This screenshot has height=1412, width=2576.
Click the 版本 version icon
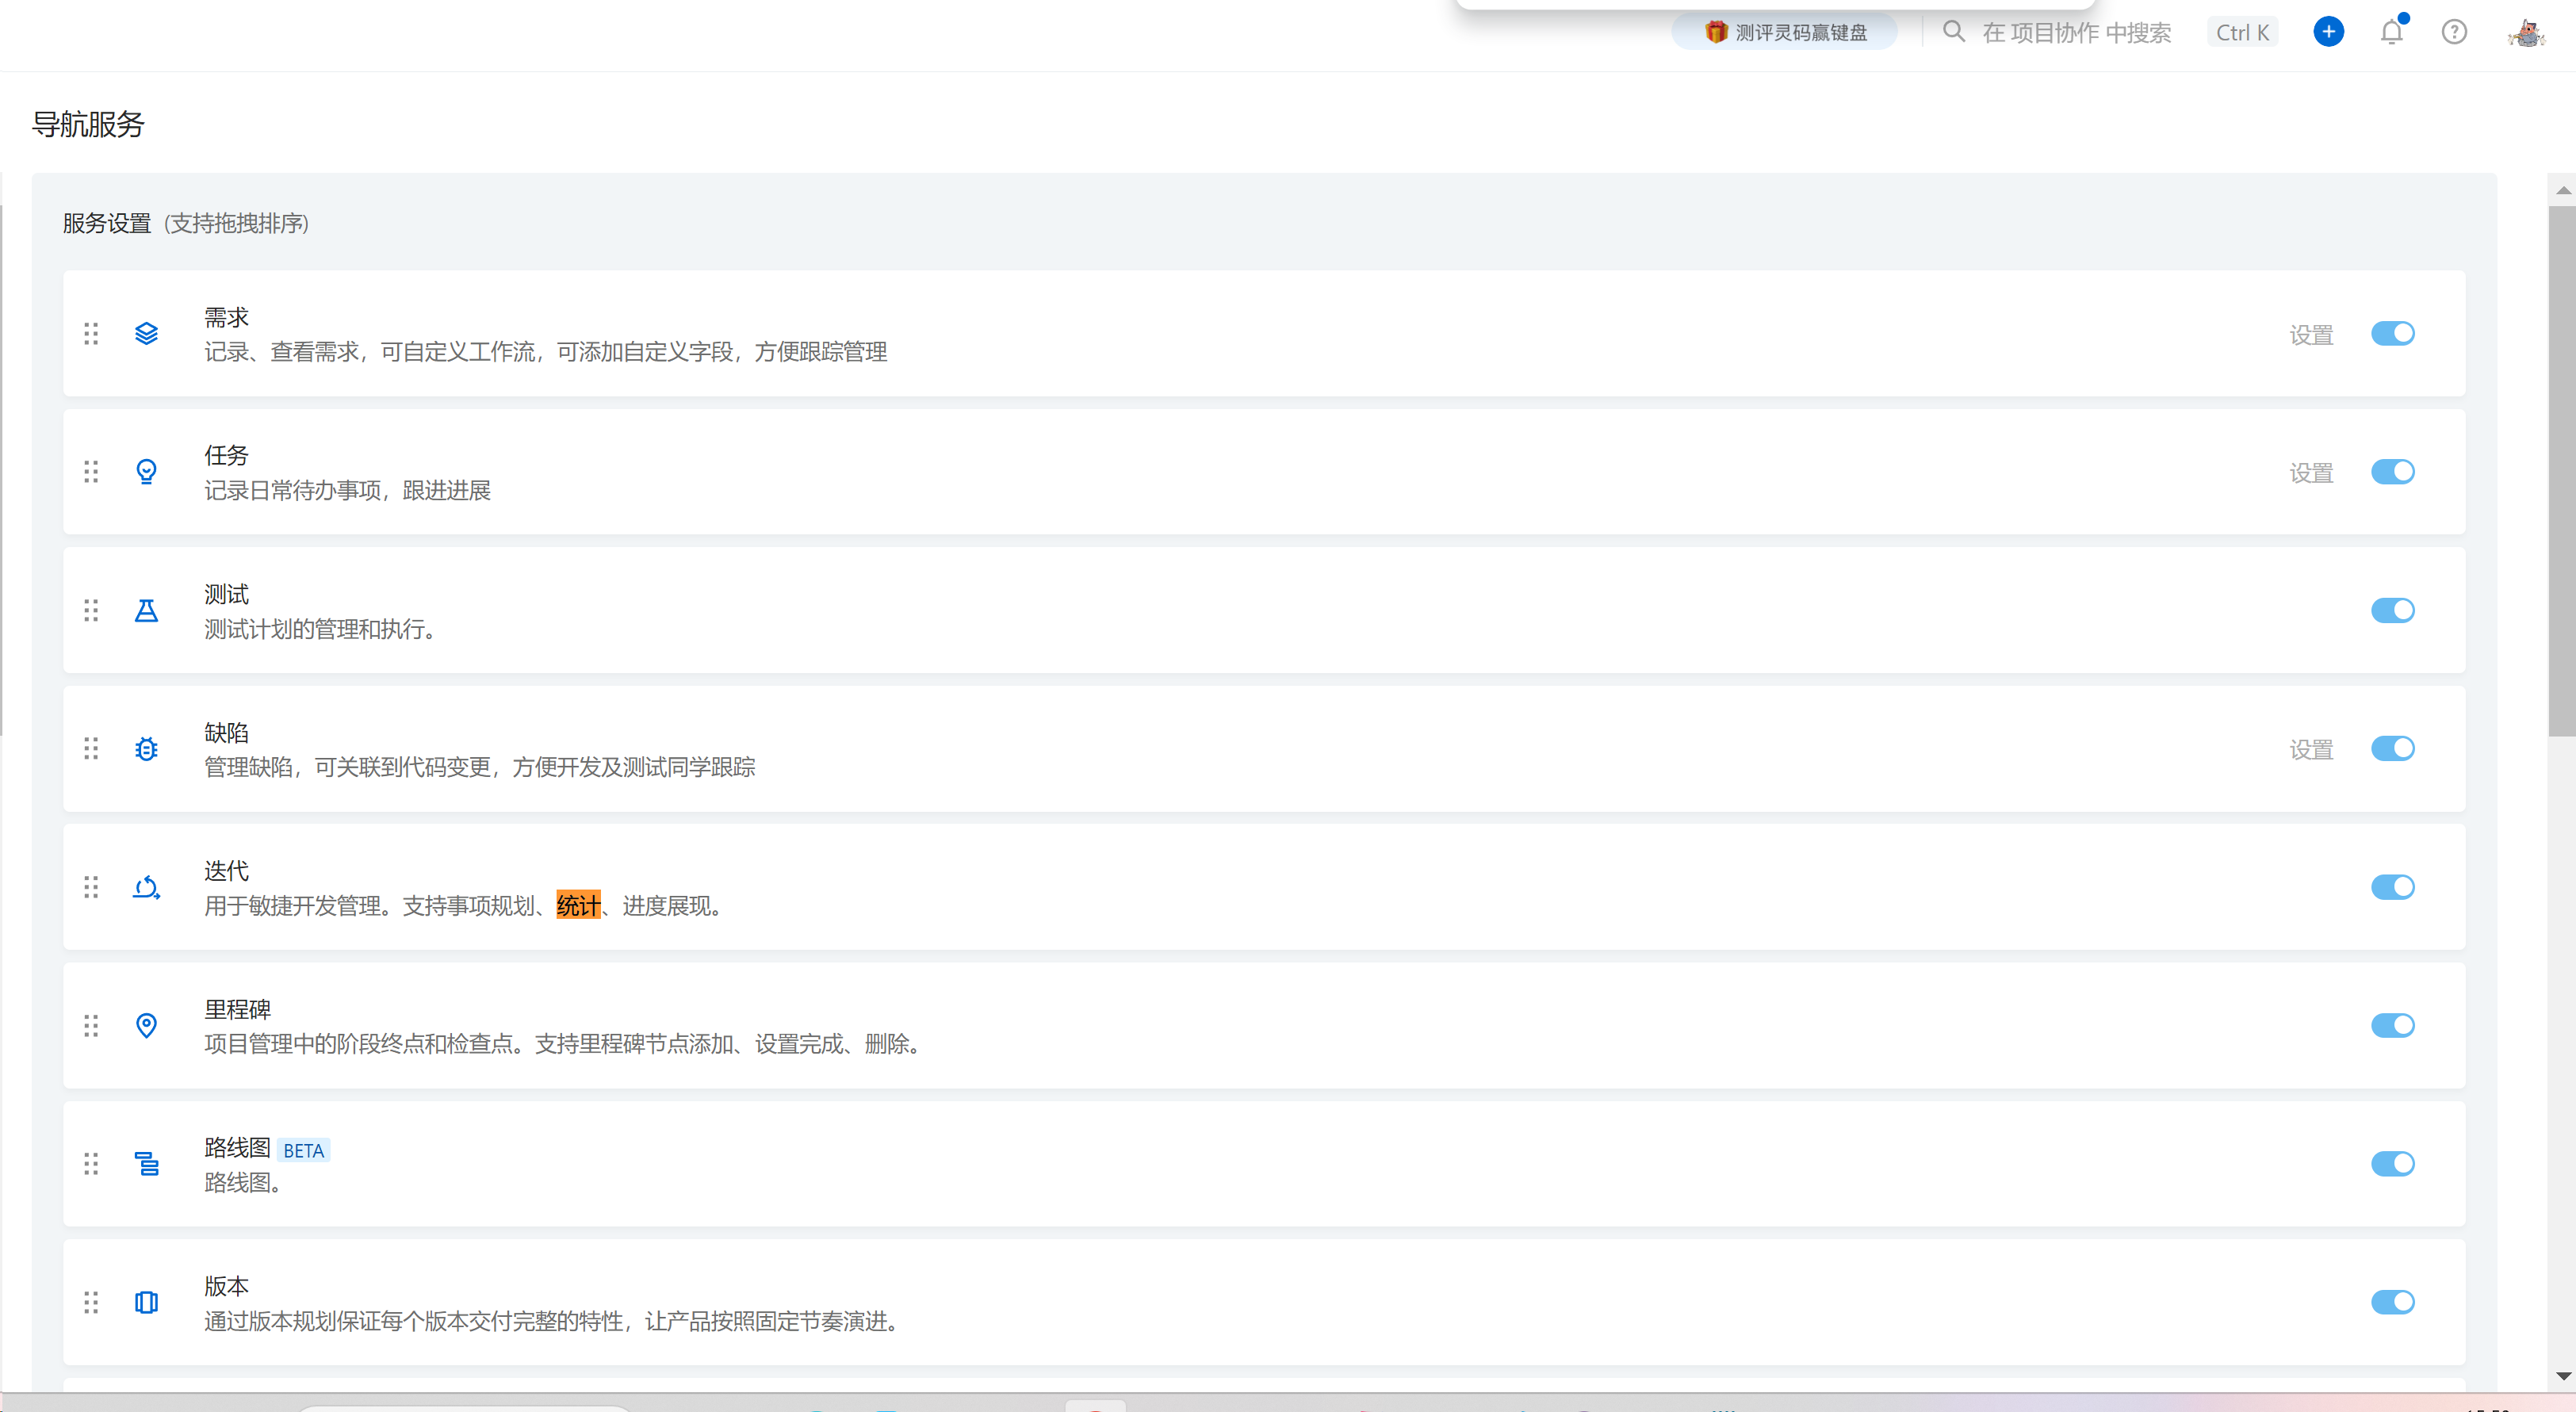[x=146, y=1302]
